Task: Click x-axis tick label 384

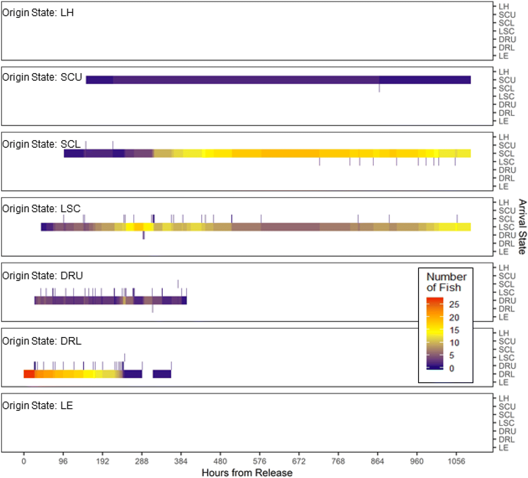Action: (x=181, y=461)
